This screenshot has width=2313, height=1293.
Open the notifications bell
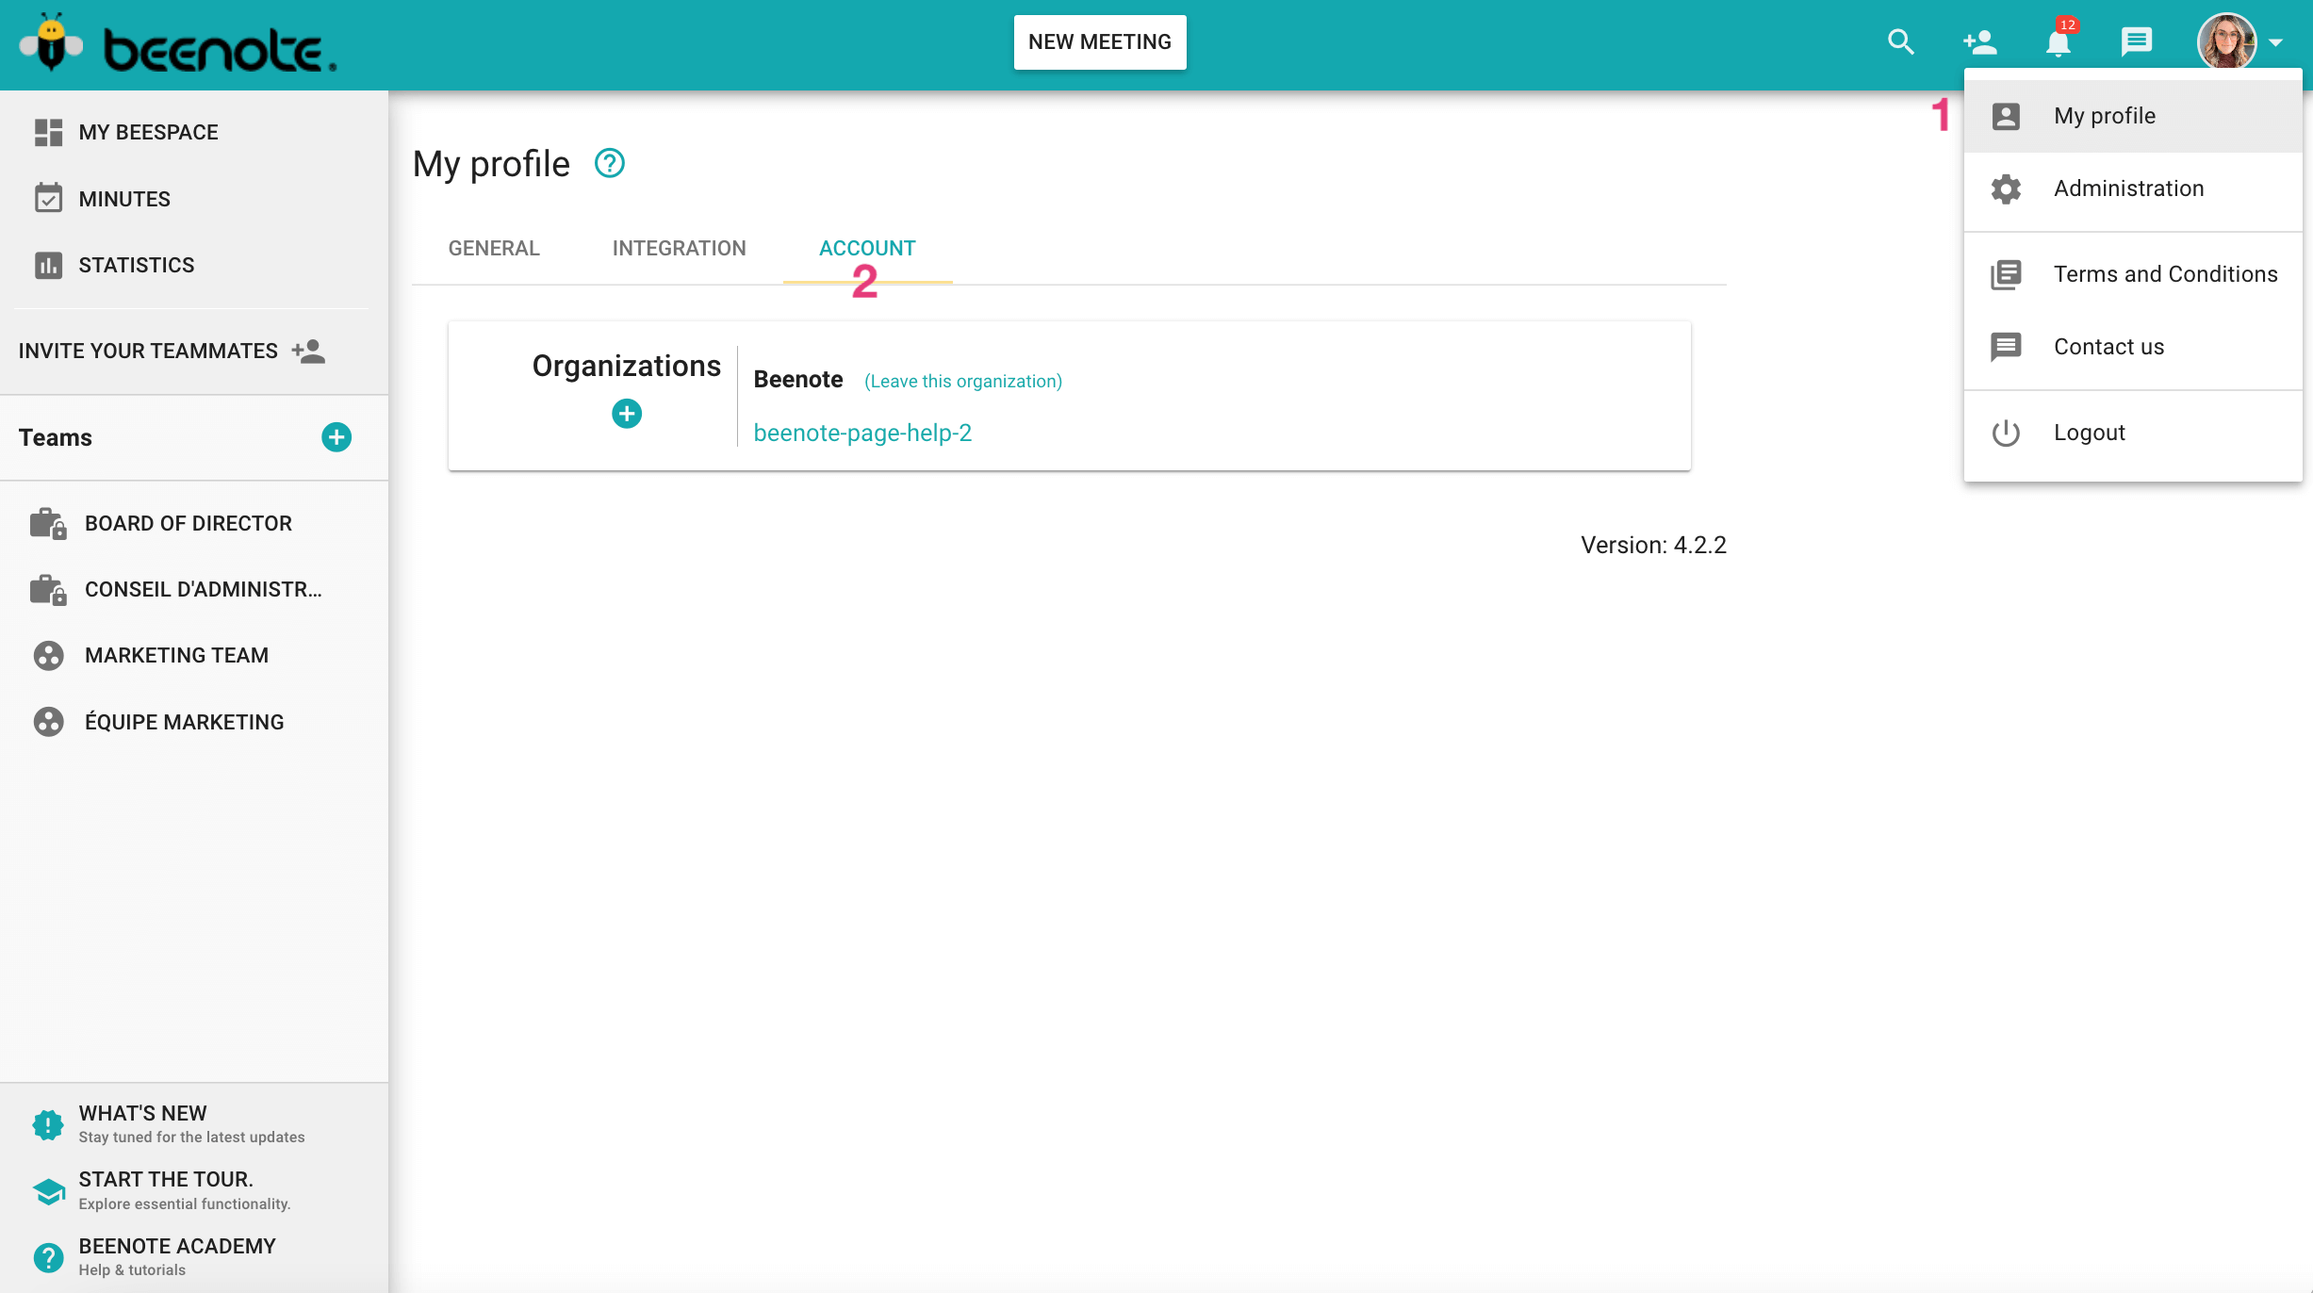[x=2059, y=42]
